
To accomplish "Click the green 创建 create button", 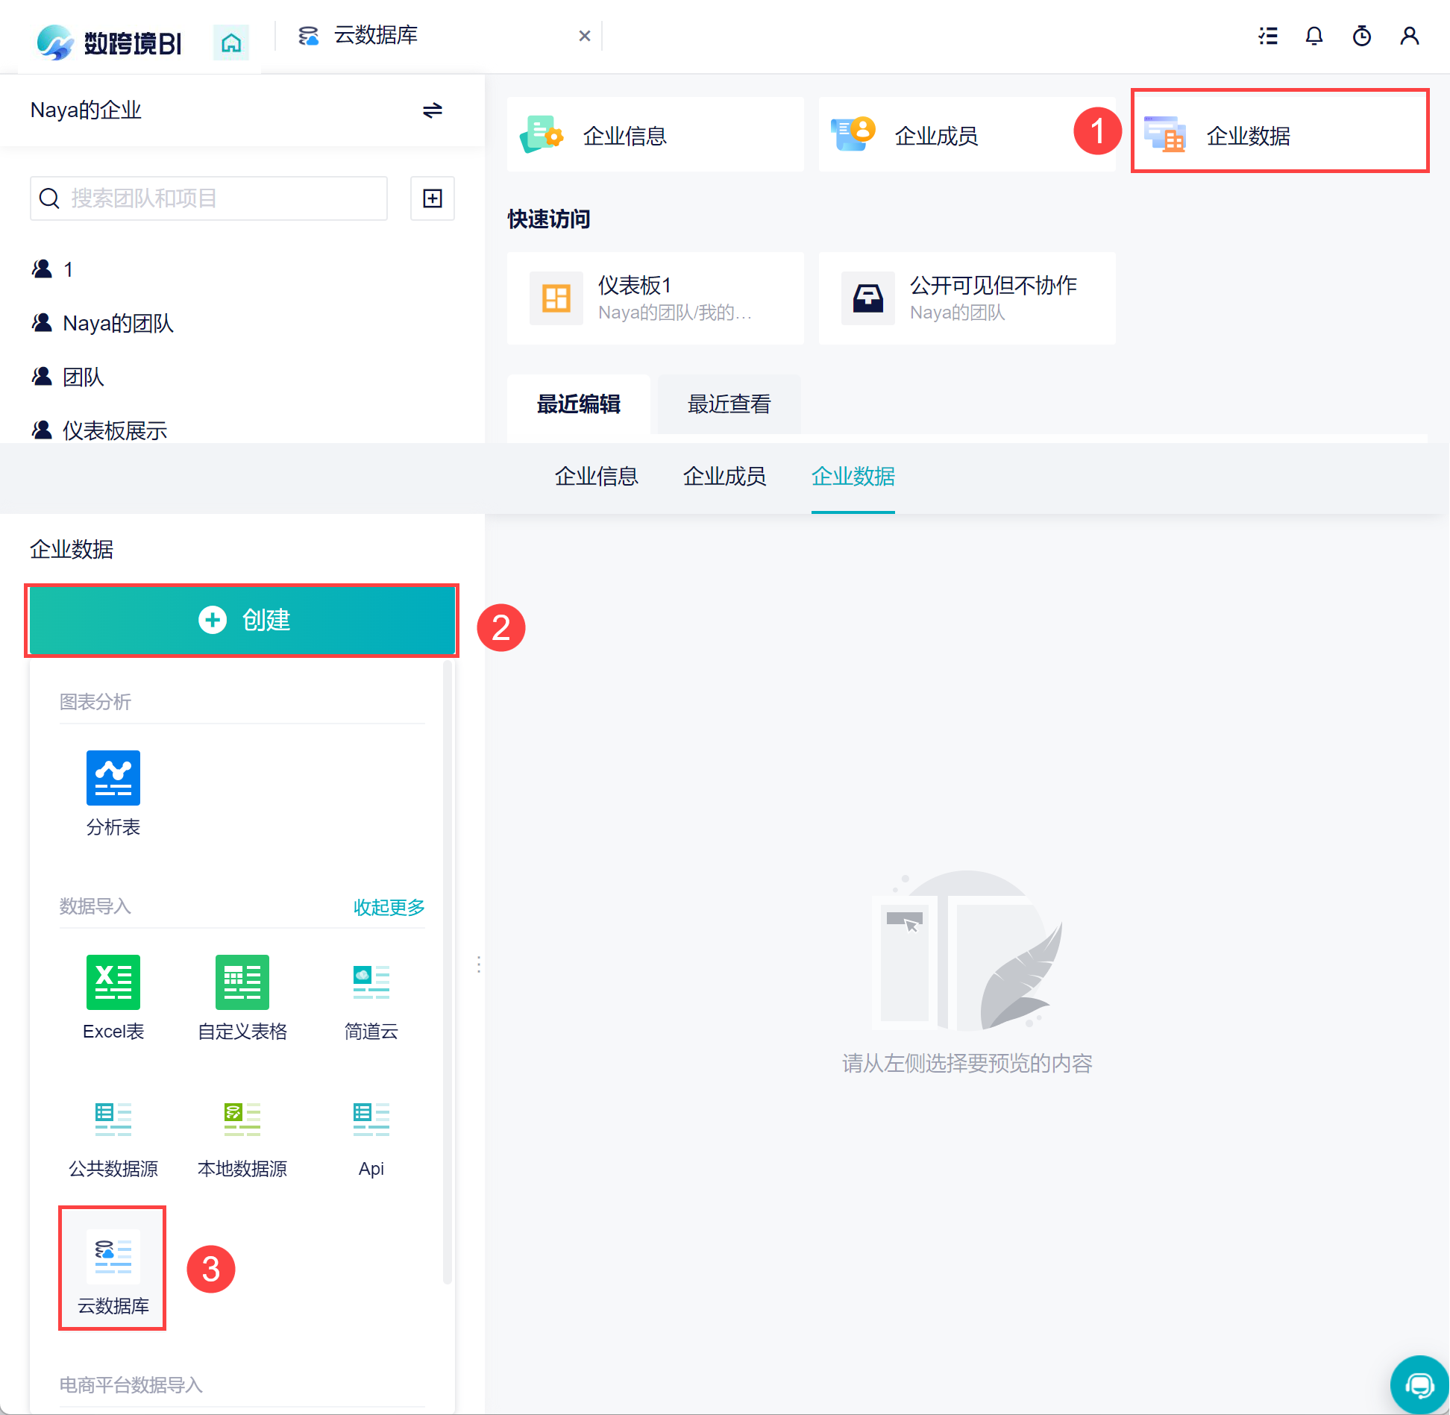I will pos(242,620).
